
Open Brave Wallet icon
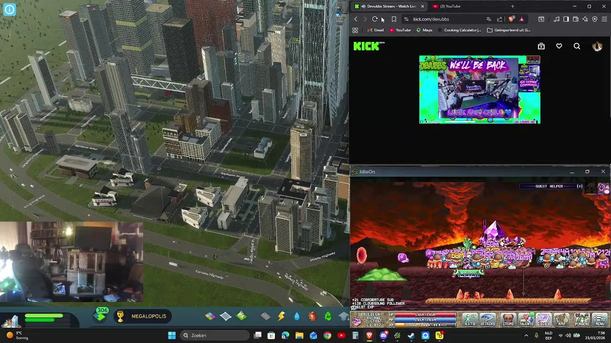(x=576, y=19)
